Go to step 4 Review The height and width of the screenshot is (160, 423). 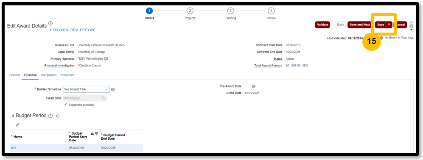tap(271, 11)
